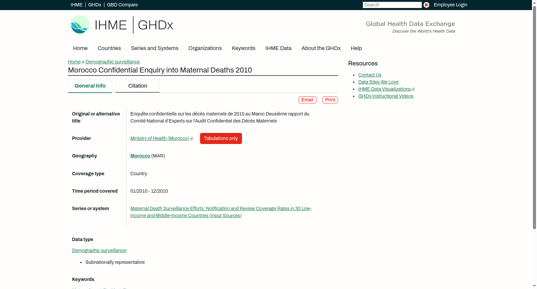This screenshot has height=289, width=537.
Task: Open Demographic surveillance data type link
Action: coord(99,250)
